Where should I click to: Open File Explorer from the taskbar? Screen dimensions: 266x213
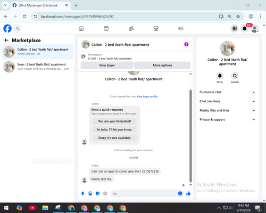(x=45, y=208)
